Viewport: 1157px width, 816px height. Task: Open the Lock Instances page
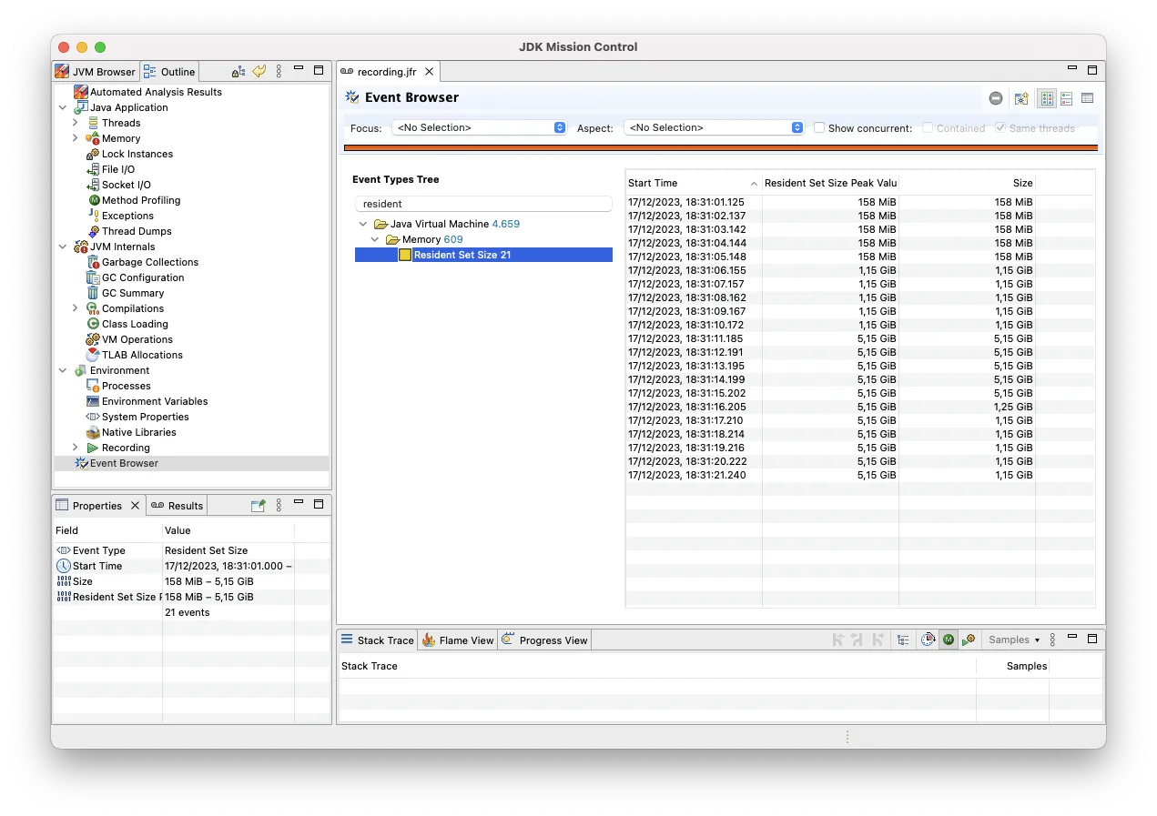tap(137, 154)
